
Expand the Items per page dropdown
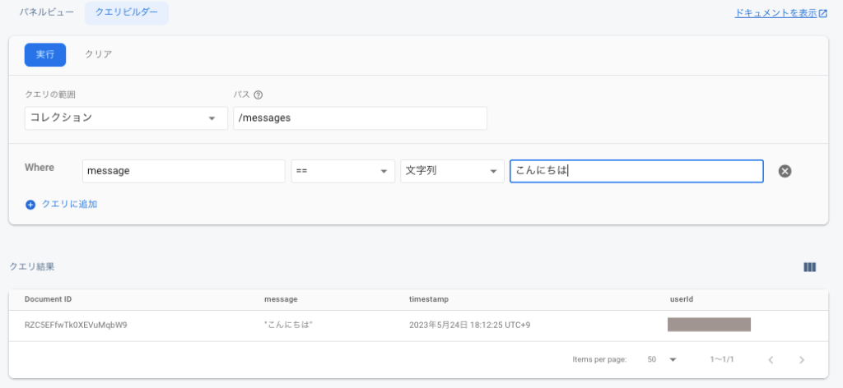[662, 360]
